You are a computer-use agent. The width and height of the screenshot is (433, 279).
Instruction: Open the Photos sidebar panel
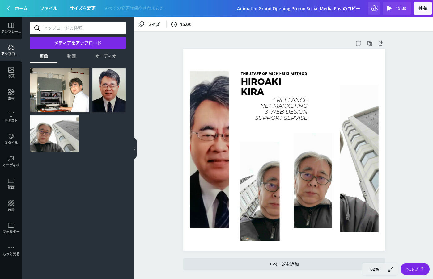point(11,72)
